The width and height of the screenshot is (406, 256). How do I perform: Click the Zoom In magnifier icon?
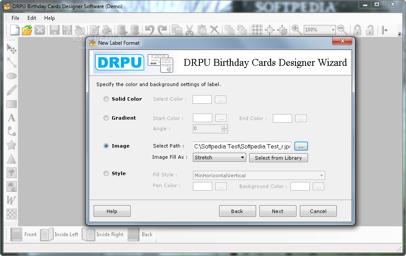click(x=296, y=30)
